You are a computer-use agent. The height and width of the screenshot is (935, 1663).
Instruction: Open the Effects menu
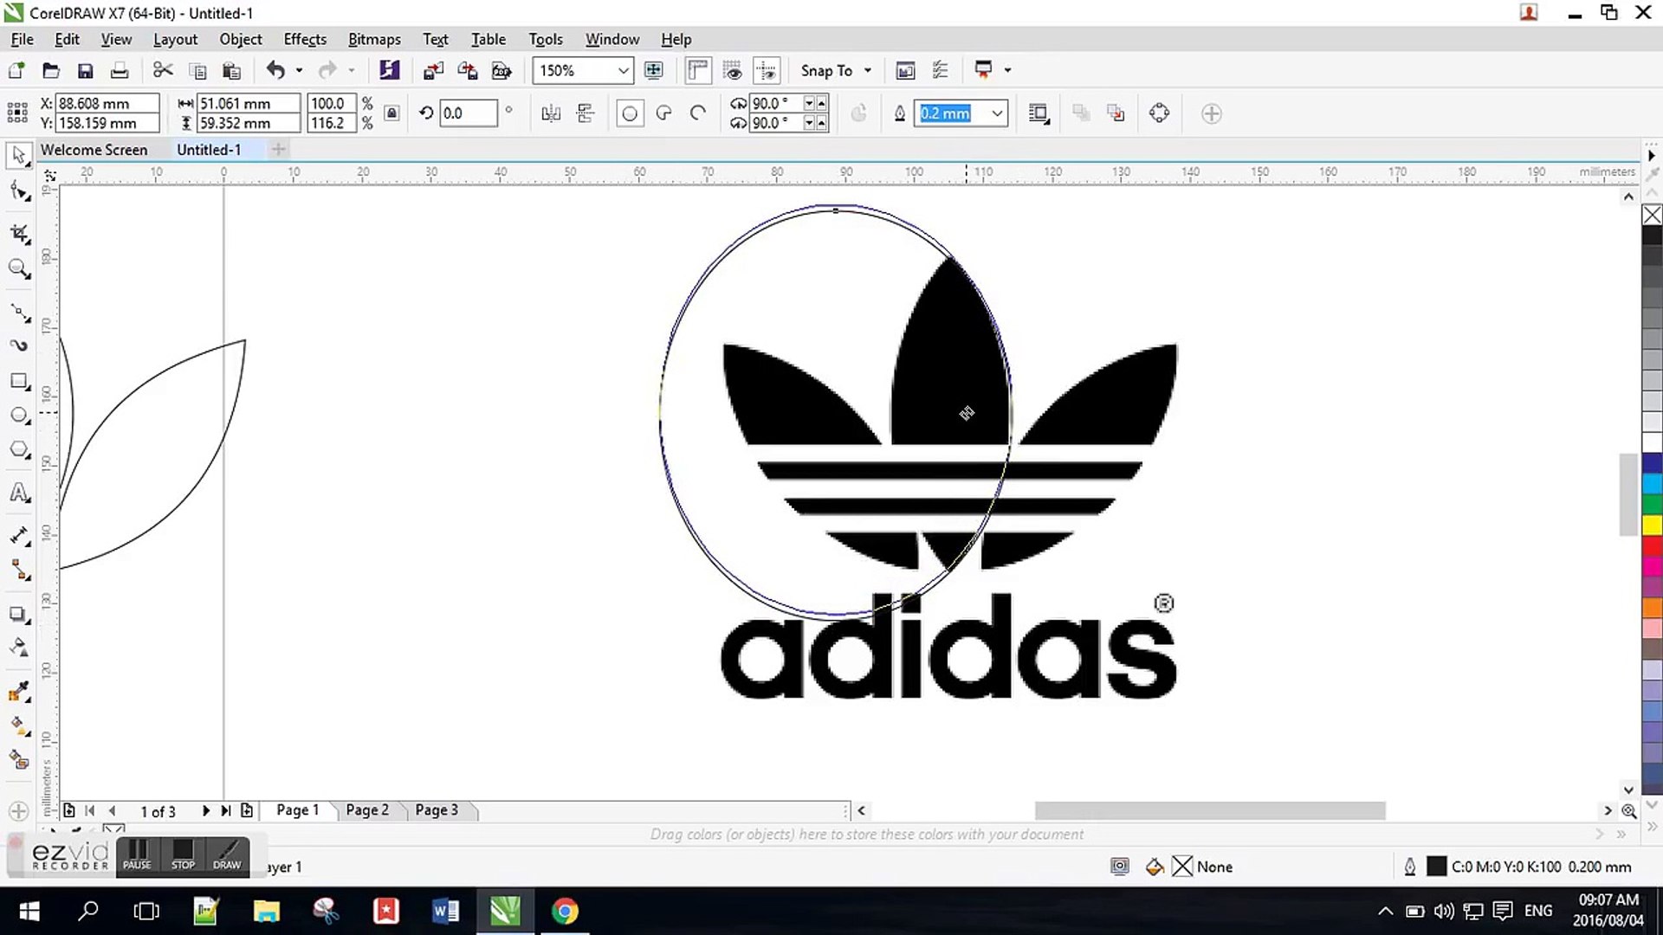pyautogui.click(x=305, y=39)
